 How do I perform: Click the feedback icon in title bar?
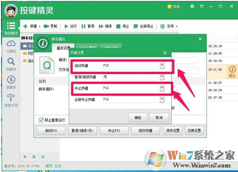click(201, 6)
